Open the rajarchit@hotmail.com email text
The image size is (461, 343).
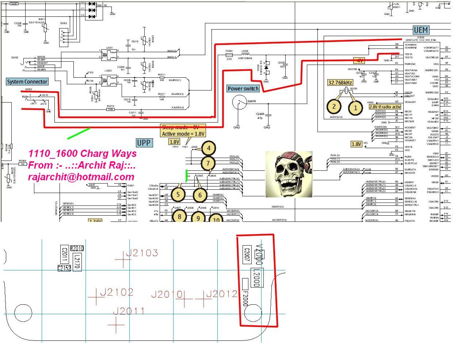(x=81, y=177)
